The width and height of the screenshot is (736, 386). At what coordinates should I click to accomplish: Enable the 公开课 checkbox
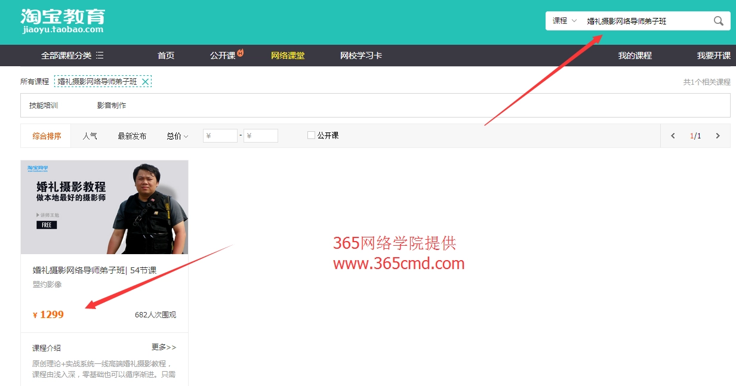(x=311, y=135)
